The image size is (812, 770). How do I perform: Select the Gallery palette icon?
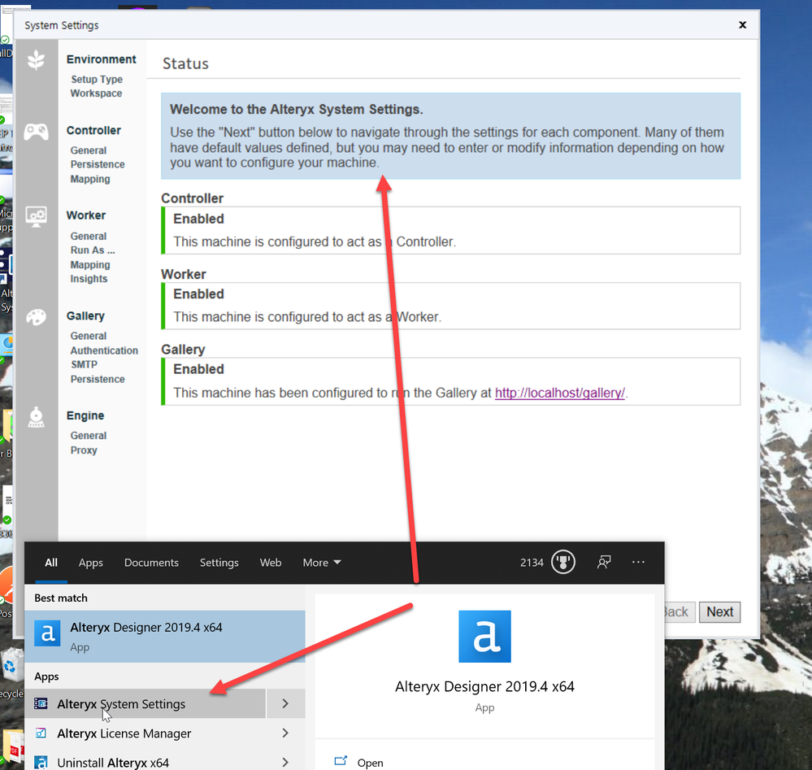pyautogui.click(x=37, y=316)
